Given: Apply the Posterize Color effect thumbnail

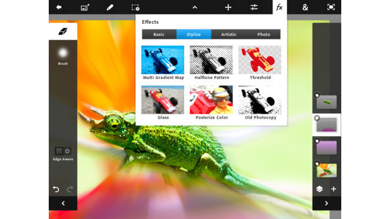Looking at the screenshot, I should pyautogui.click(x=211, y=100).
